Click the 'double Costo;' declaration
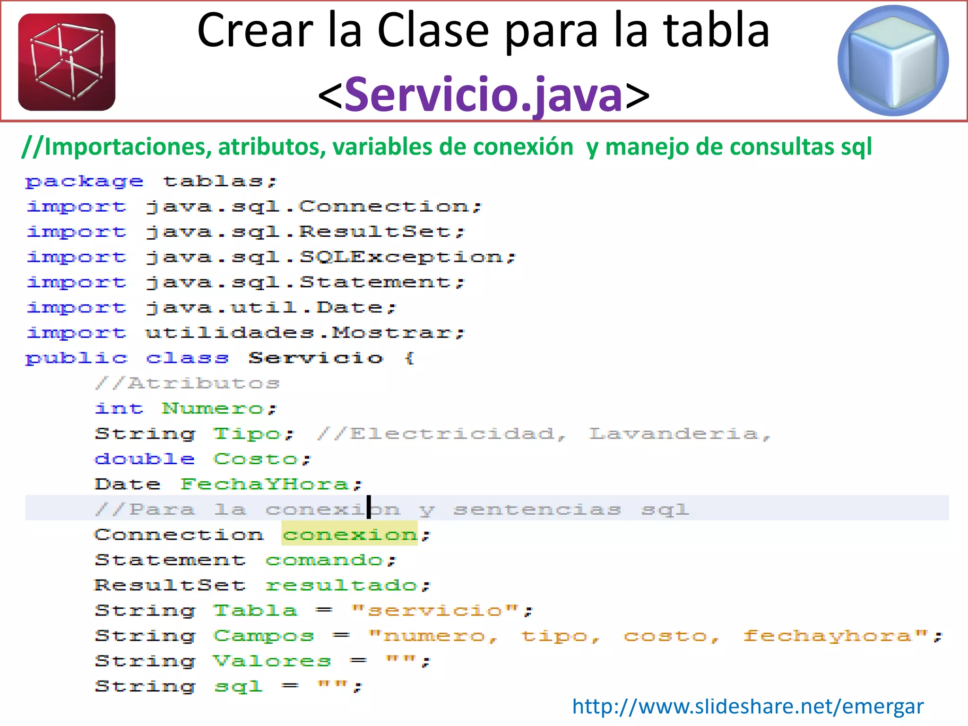Image resolution: width=968 pixels, height=726 pixels. (203, 459)
